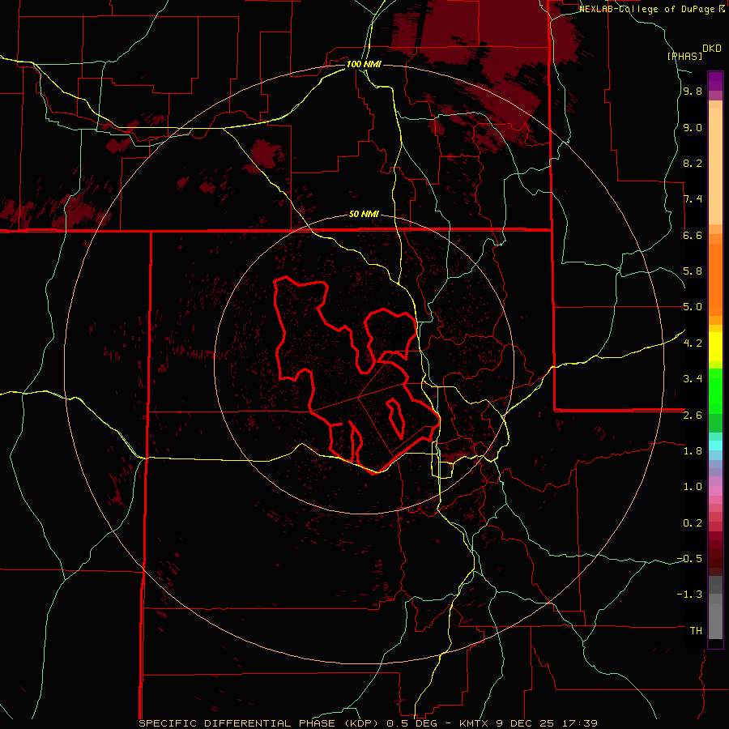Screen dimensions: 729x729
Task: Pick the yellow band on color bar
Action: (715, 347)
